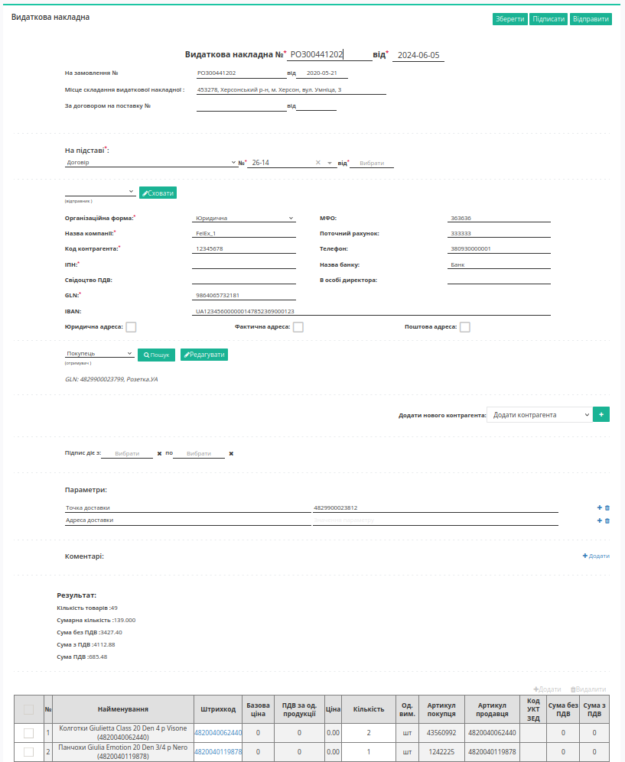This screenshot has height=762, width=625.
Task: Click the В особі директора field
Action: [499, 280]
